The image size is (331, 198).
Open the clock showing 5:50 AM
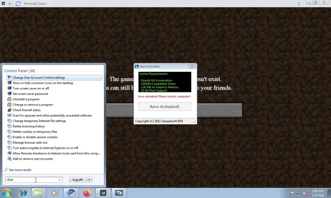pyautogui.click(x=318, y=191)
